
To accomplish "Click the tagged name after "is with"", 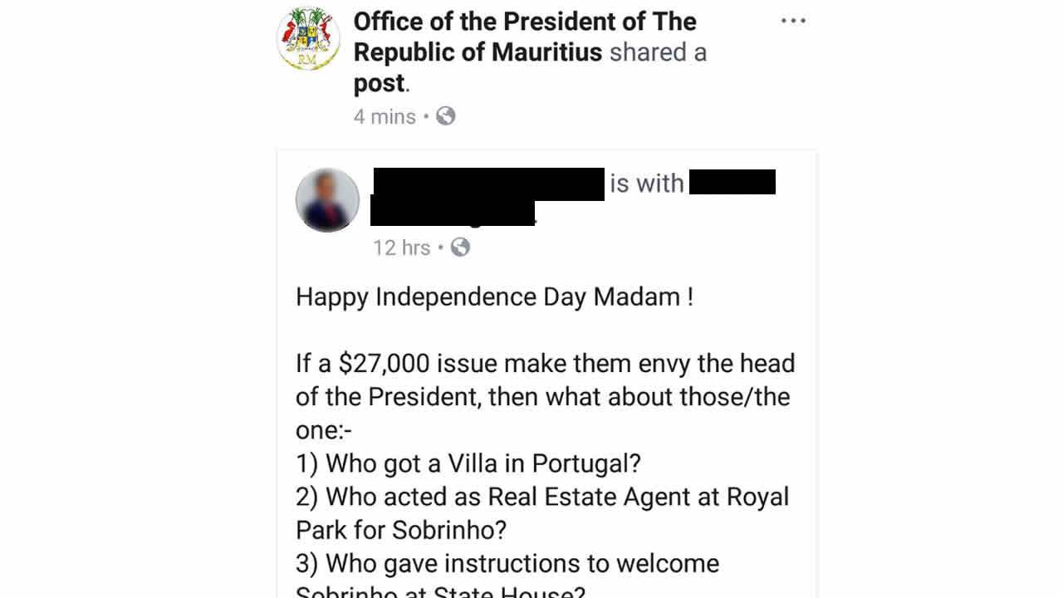I will pos(732,182).
